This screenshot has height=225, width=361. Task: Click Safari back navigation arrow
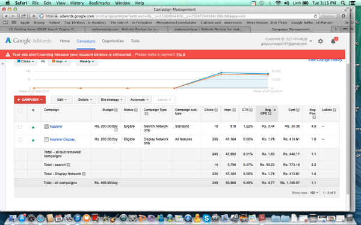point(6,16)
